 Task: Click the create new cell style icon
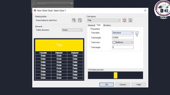(x=125, y=20)
